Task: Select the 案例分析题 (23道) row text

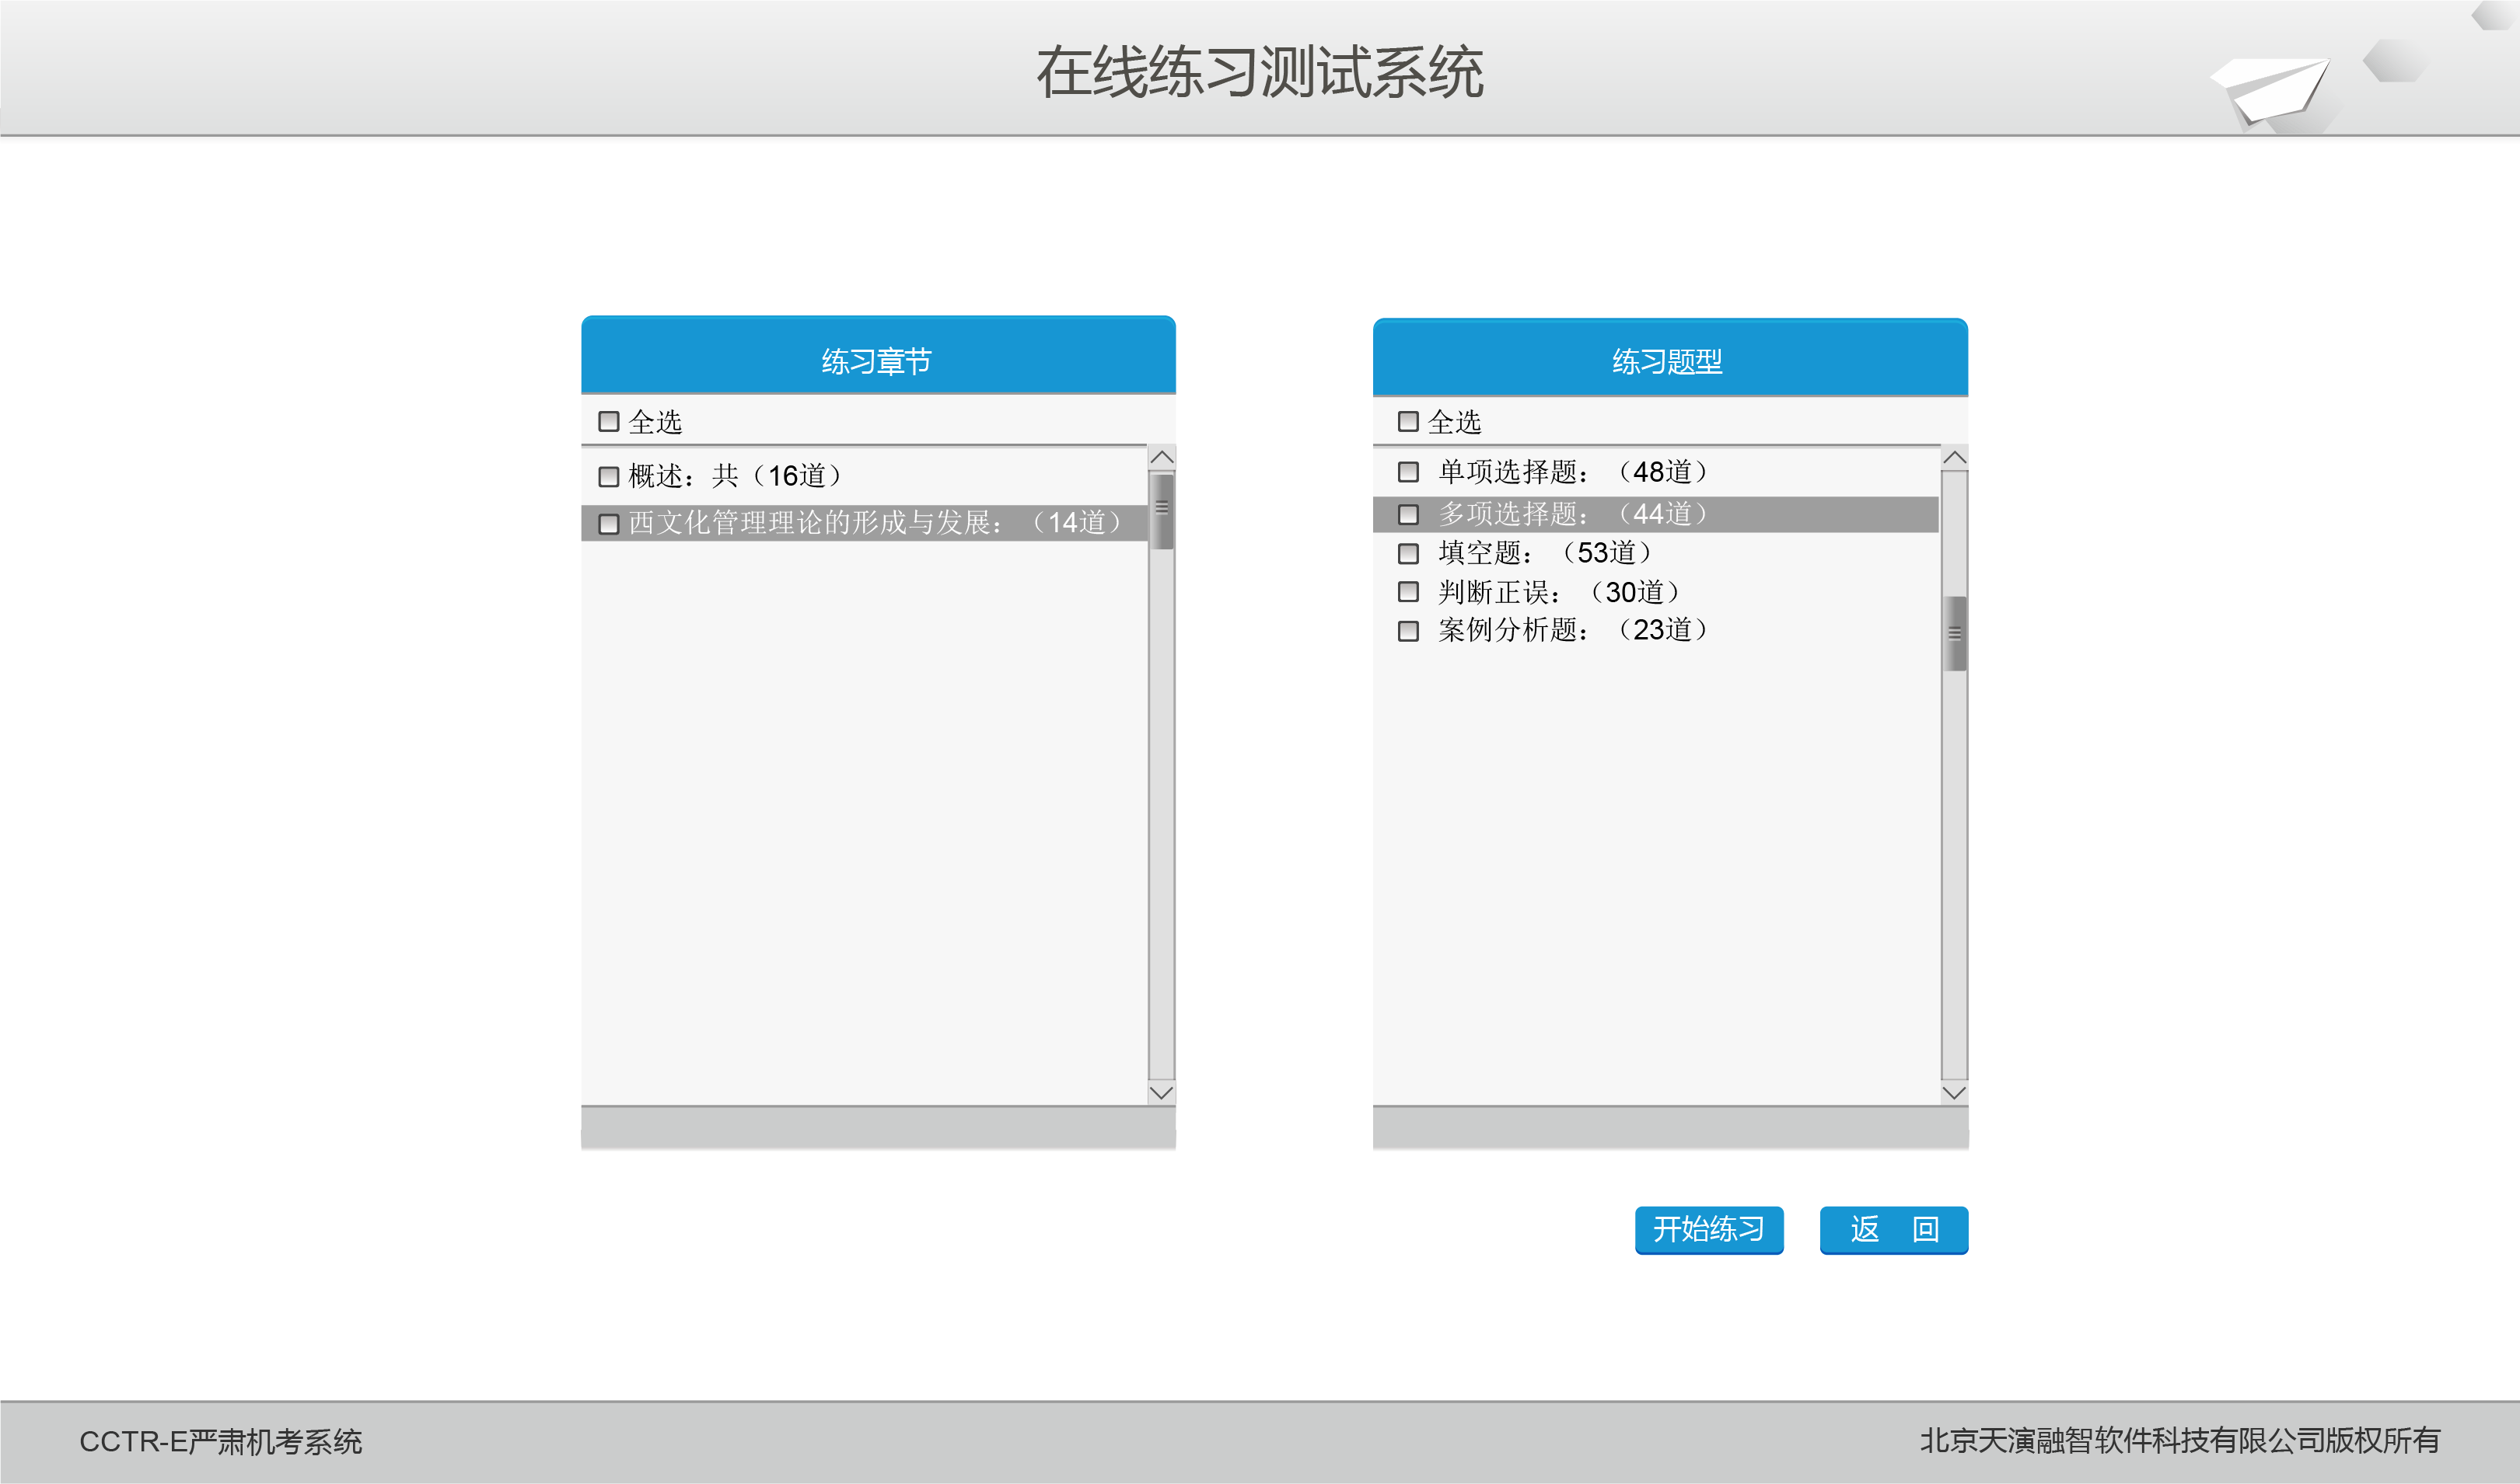Action: pos(1573,630)
